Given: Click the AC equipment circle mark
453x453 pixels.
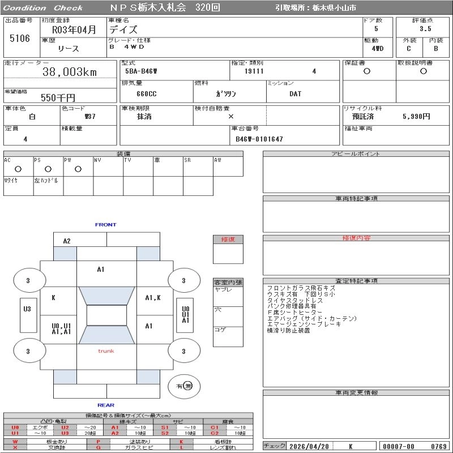Looking at the screenshot, I should coord(18,169).
